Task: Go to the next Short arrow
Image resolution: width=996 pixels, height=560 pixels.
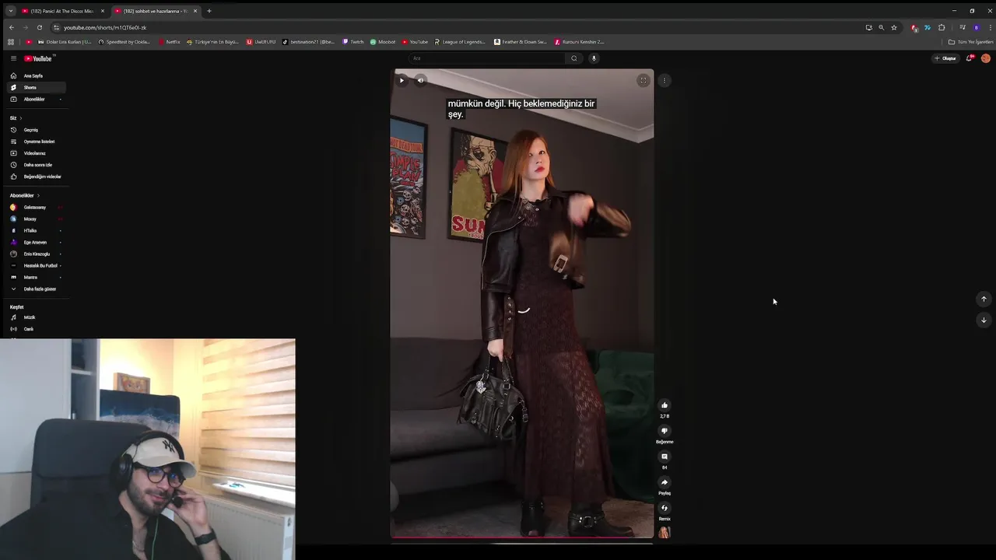Action: (984, 320)
